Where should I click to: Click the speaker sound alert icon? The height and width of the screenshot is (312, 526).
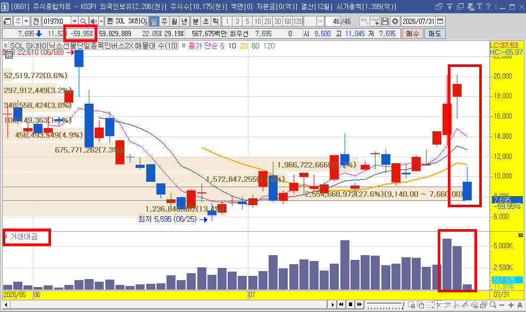[94, 21]
